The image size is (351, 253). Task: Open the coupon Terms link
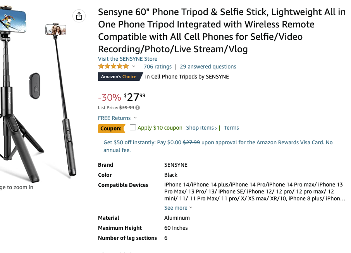pyautogui.click(x=231, y=128)
